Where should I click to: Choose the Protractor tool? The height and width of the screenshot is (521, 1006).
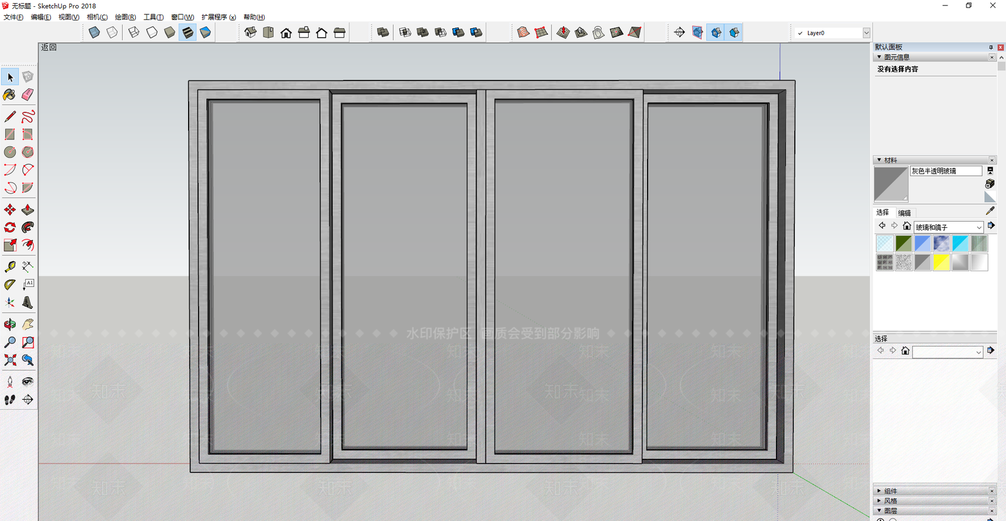pyautogui.click(x=10, y=284)
